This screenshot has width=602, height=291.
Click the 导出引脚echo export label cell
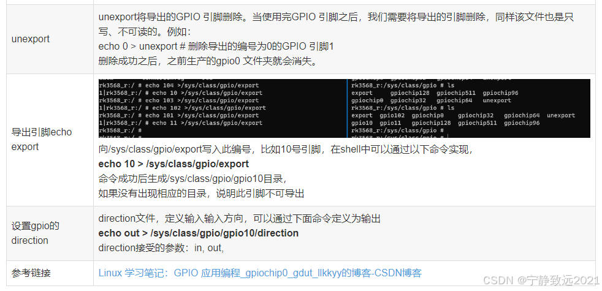[x=50, y=140]
